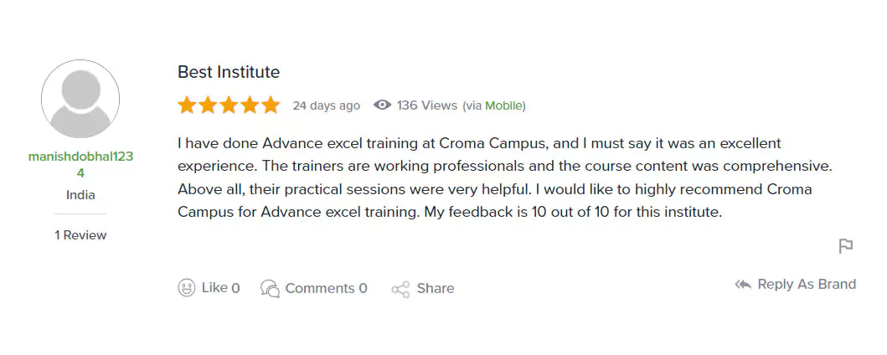Click the 24 days ago timestamp
This screenshot has height=355, width=887.
[326, 105]
